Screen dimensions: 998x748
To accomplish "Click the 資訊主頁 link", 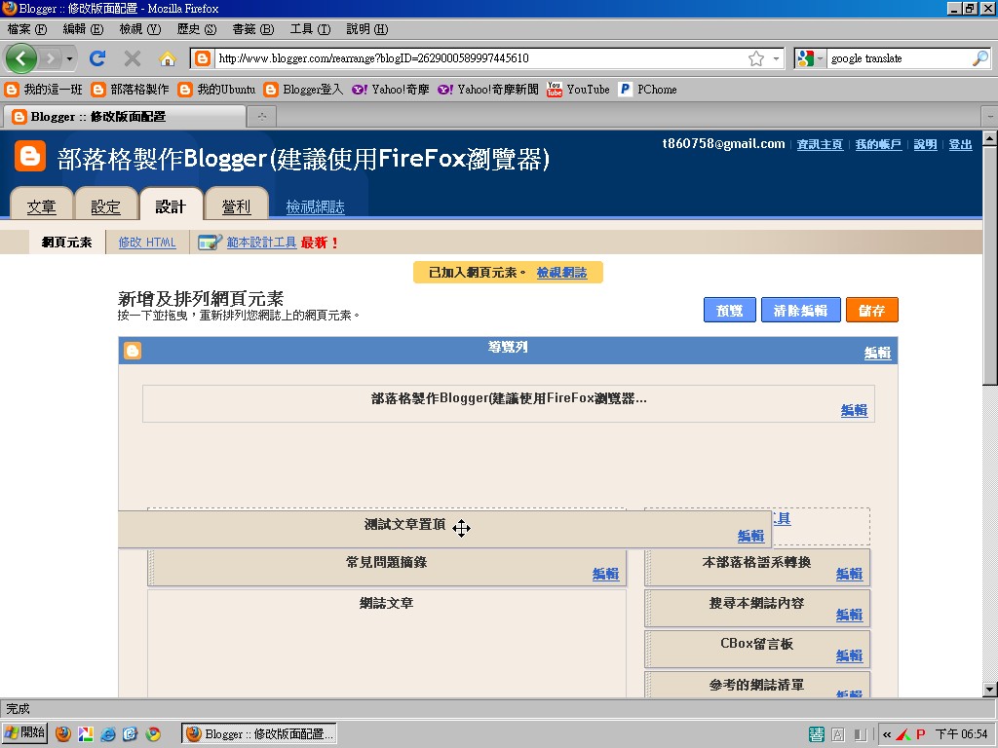I will tap(820, 144).
